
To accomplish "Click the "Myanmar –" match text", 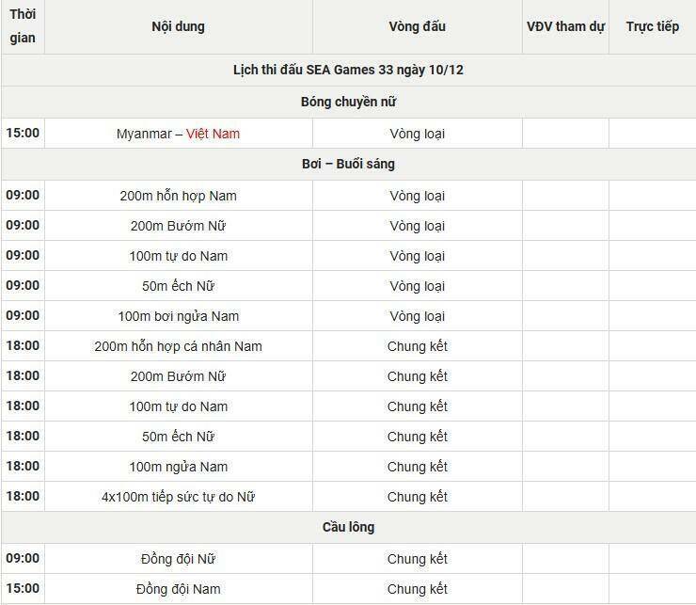I will pos(149,134).
